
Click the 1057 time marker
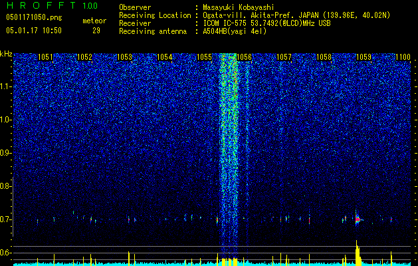point(284,57)
